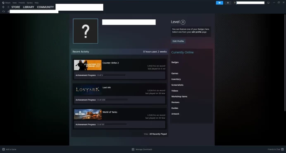The image size is (286, 153).
Task: Open the Friends menu
Action: (x=21, y=3)
